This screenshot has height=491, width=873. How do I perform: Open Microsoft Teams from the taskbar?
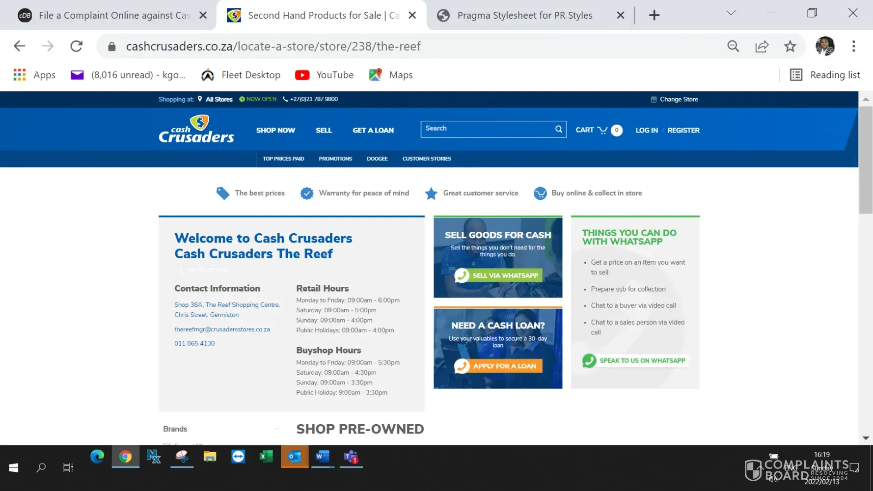tap(351, 457)
